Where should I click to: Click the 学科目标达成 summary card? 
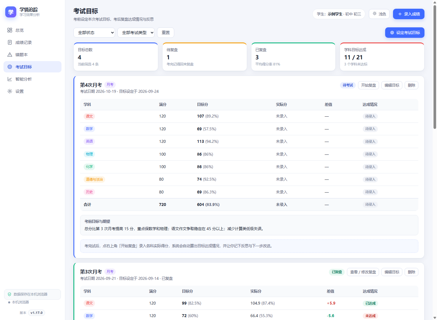click(382, 57)
